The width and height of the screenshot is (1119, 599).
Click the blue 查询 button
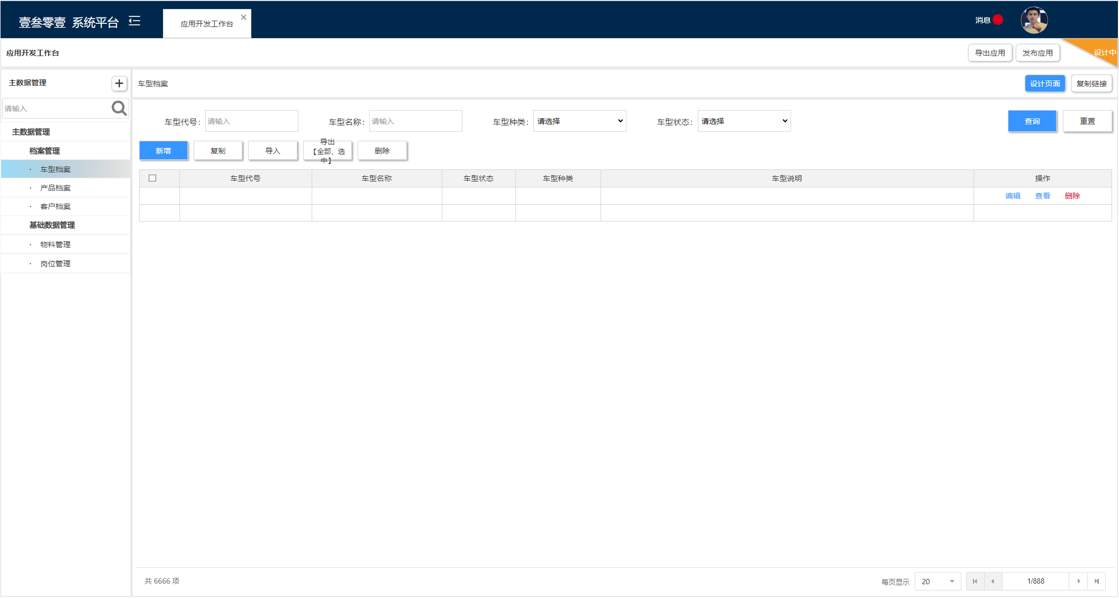(x=1032, y=121)
